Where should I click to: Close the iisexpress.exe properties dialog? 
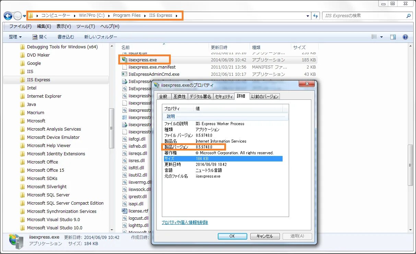307,84
